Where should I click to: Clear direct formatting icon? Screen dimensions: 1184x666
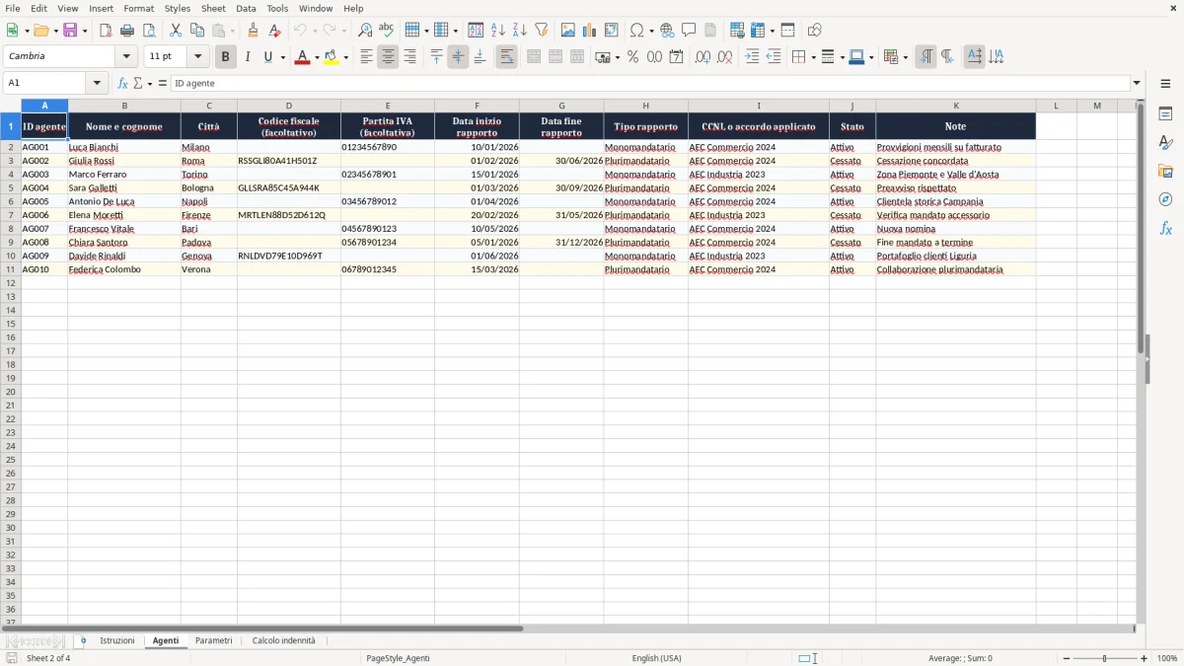point(274,31)
